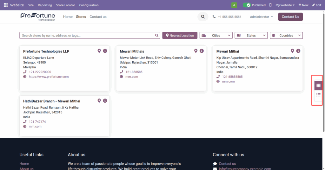
Task: Open Contact us nav link
Action: (98, 17)
